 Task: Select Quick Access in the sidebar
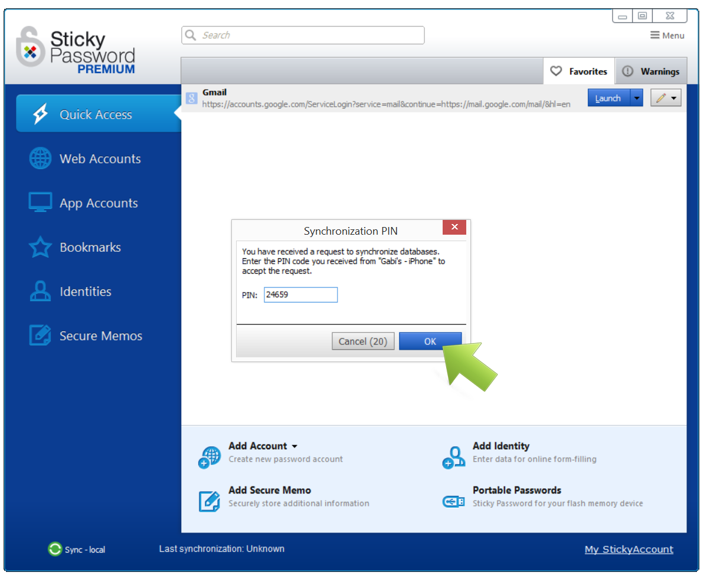click(x=99, y=114)
